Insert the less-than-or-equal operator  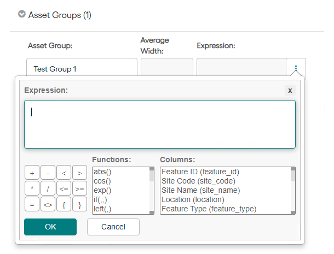tap(64, 190)
